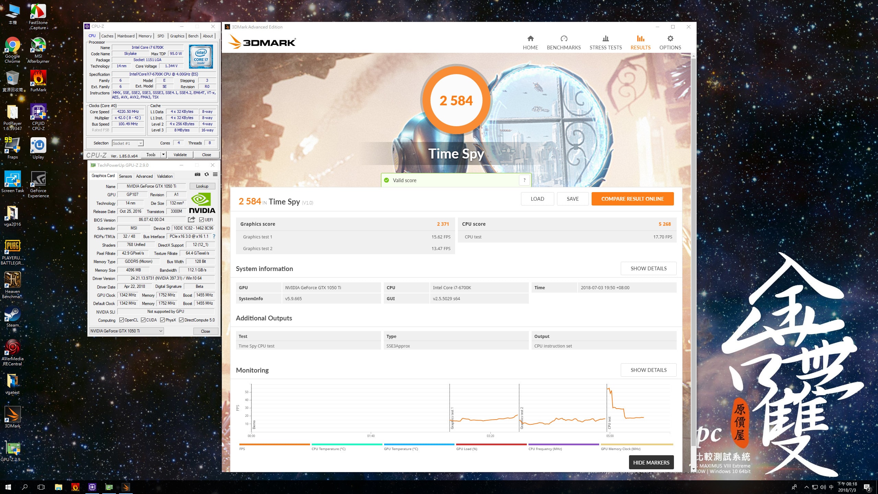Open Validation tab in GPU-Z
This screenshot has width=878, height=494.
coord(165,176)
